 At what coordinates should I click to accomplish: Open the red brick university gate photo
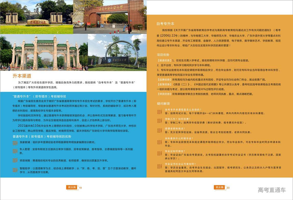pyautogui.click(x=110, y=17)
